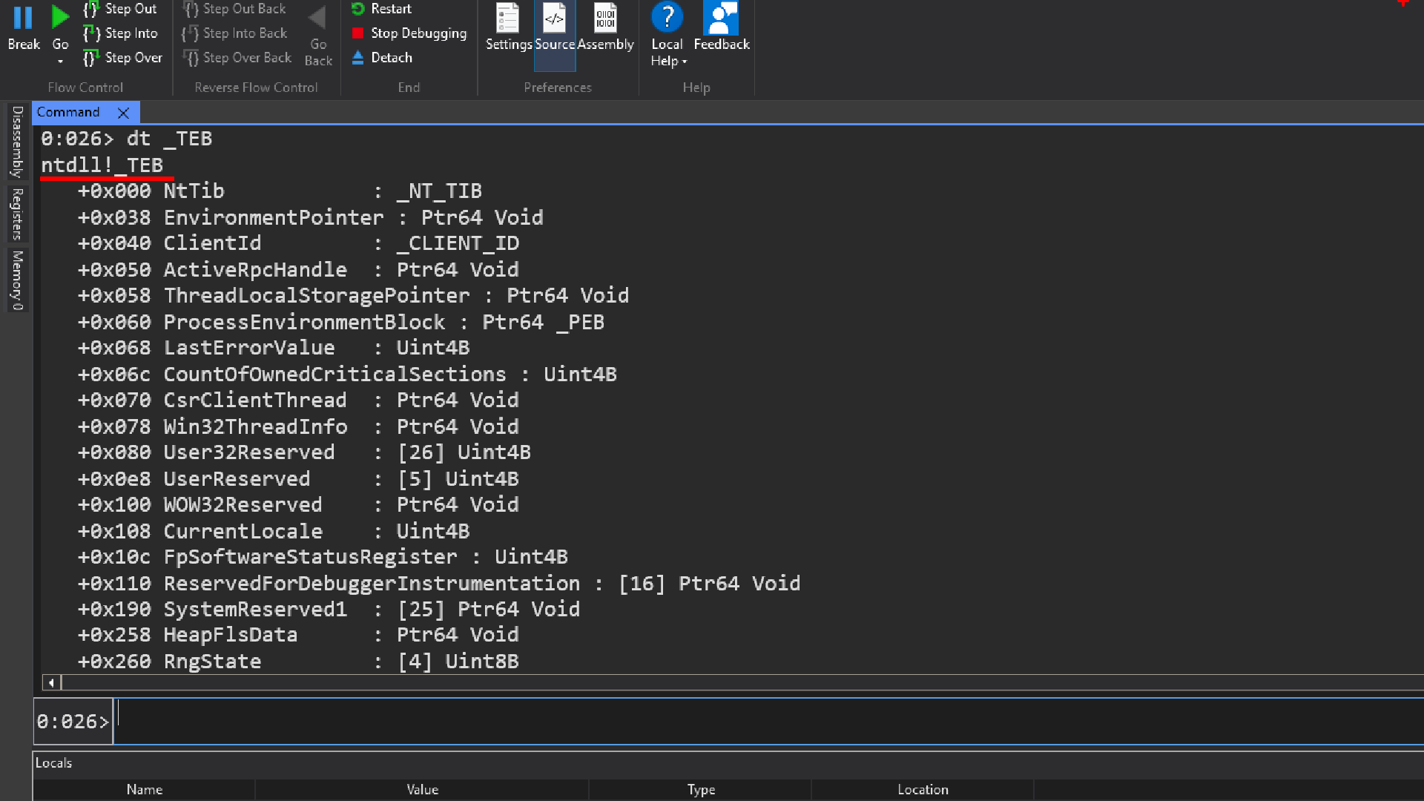Open the Registers side tab
Screen dimensions: 1424x801
[x=17, y=214]
